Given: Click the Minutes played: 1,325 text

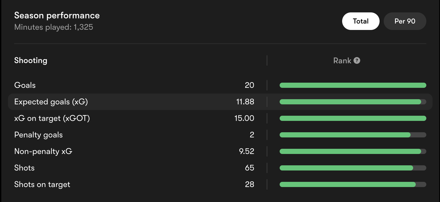Looking at the screenshot, I should (54, 27).
